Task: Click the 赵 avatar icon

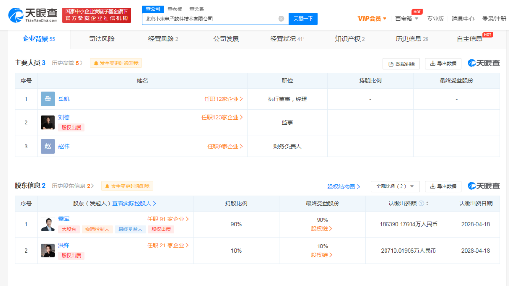Action: tap(48, 147)
